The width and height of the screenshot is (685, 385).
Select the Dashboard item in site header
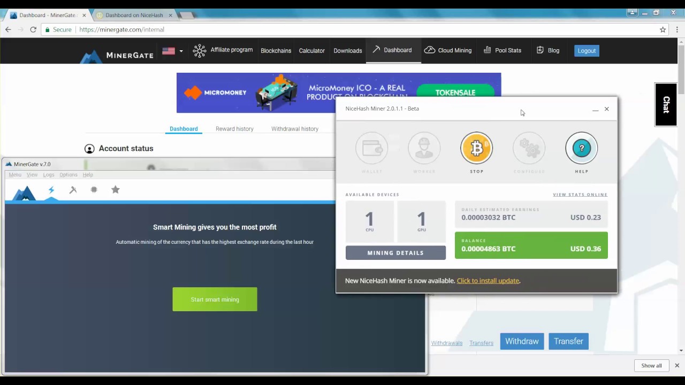coord(392,50)
